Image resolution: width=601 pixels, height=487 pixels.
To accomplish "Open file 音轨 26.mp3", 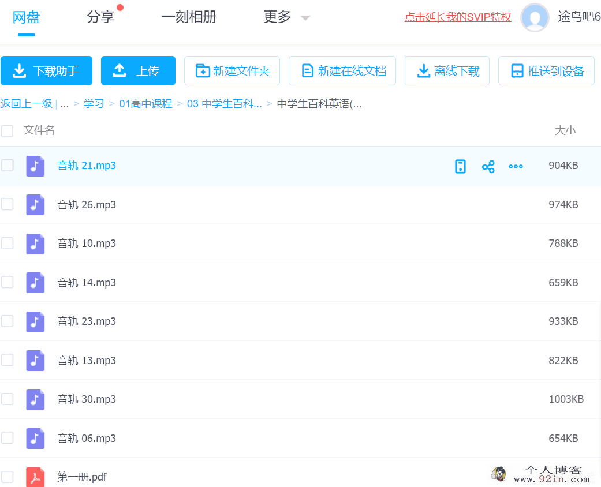I will tap(87, 205).
